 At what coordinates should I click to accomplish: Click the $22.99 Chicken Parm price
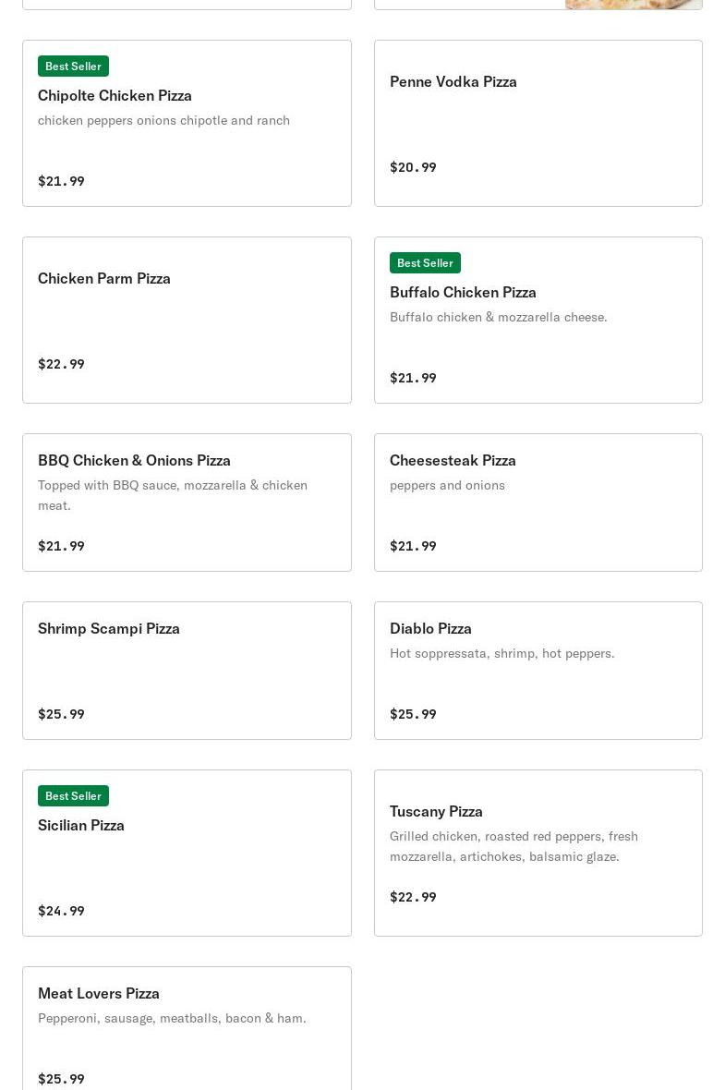pyautogui.click(x=61, y=364)
